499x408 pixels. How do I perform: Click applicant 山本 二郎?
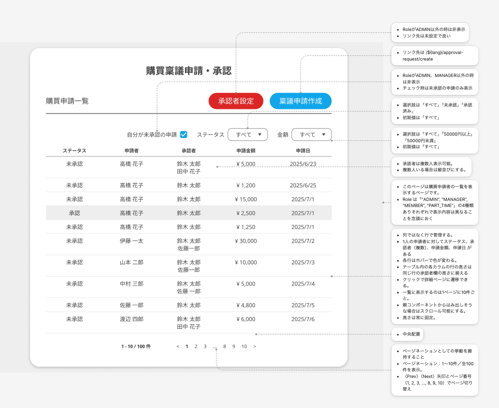pyautogui.click(x=131, y=262)
